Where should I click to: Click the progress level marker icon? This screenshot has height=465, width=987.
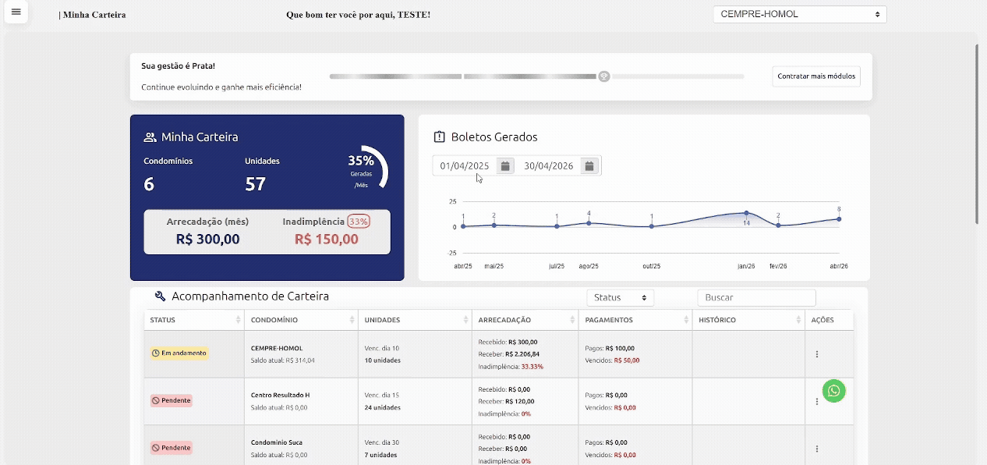(x=603, y=76)
